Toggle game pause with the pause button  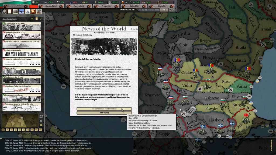tap(164, 10)
